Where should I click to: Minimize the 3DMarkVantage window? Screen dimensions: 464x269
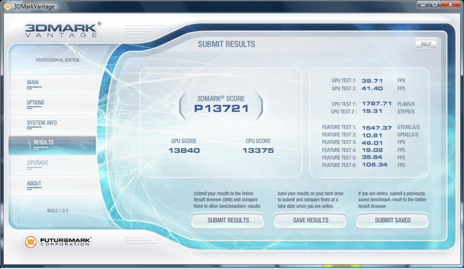pyautogui.click(x=423, y=4)
